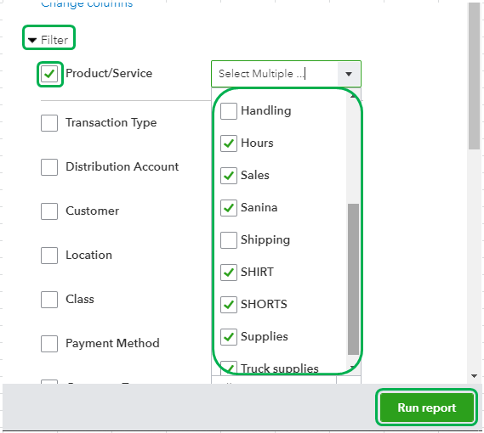484x433 pixels.
Task: Click the Customer label text
Action: (93, 211)
